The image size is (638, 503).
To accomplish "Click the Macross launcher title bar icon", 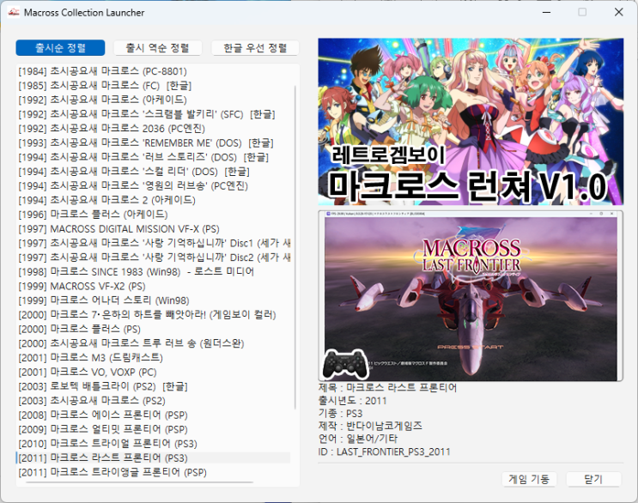I will (12, 13).
